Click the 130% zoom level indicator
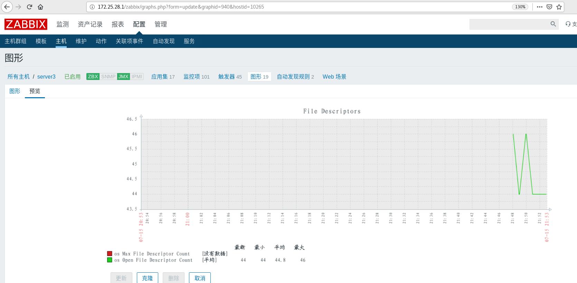This screenshot has height=283, width=577. 520,7
